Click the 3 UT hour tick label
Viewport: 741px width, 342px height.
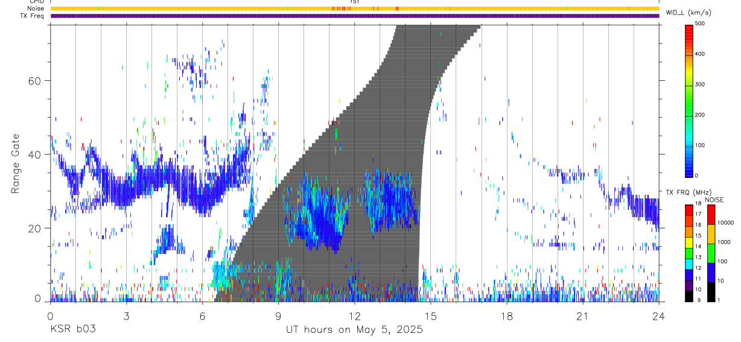(126, 315)
